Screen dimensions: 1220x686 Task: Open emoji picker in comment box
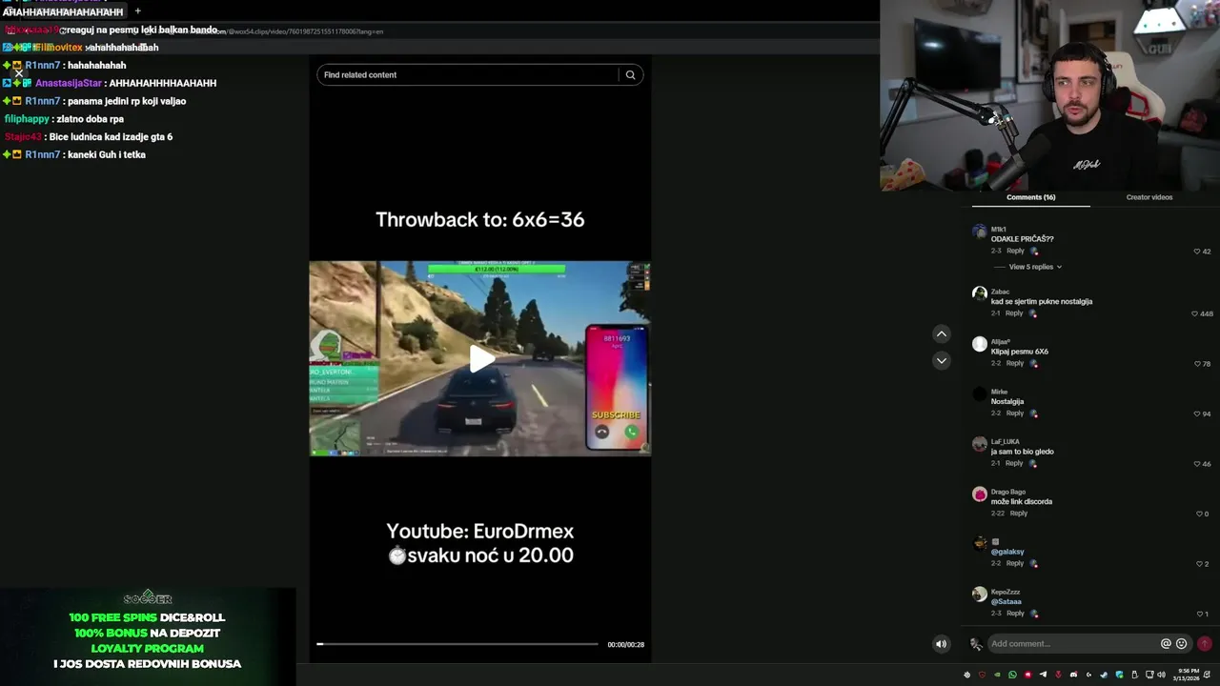pyautogui.click(x=1181, y=644)
